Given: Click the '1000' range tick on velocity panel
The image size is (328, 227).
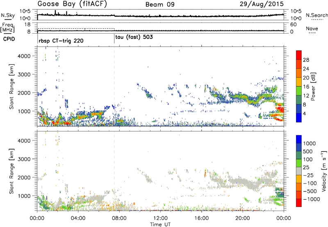Looking at the screenshot, I should pyautogui.click(x=24, y=196).
